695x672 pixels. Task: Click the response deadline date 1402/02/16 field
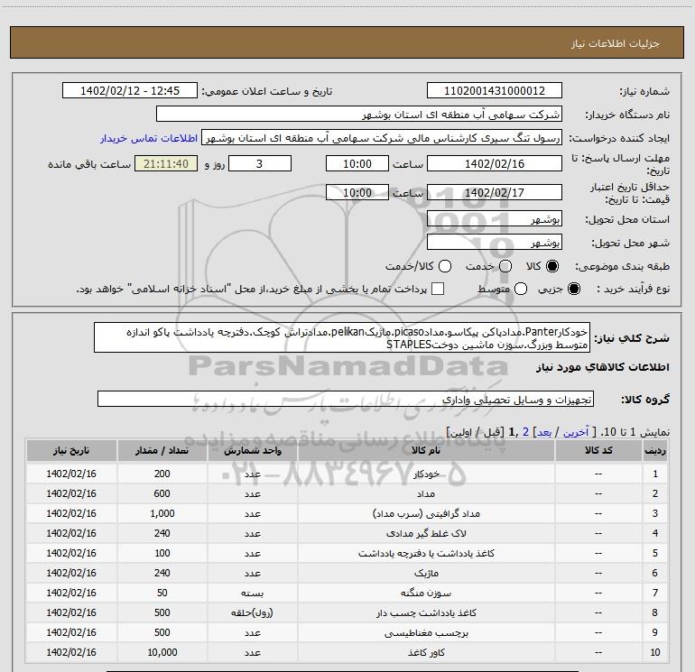[x=495, y=163]
